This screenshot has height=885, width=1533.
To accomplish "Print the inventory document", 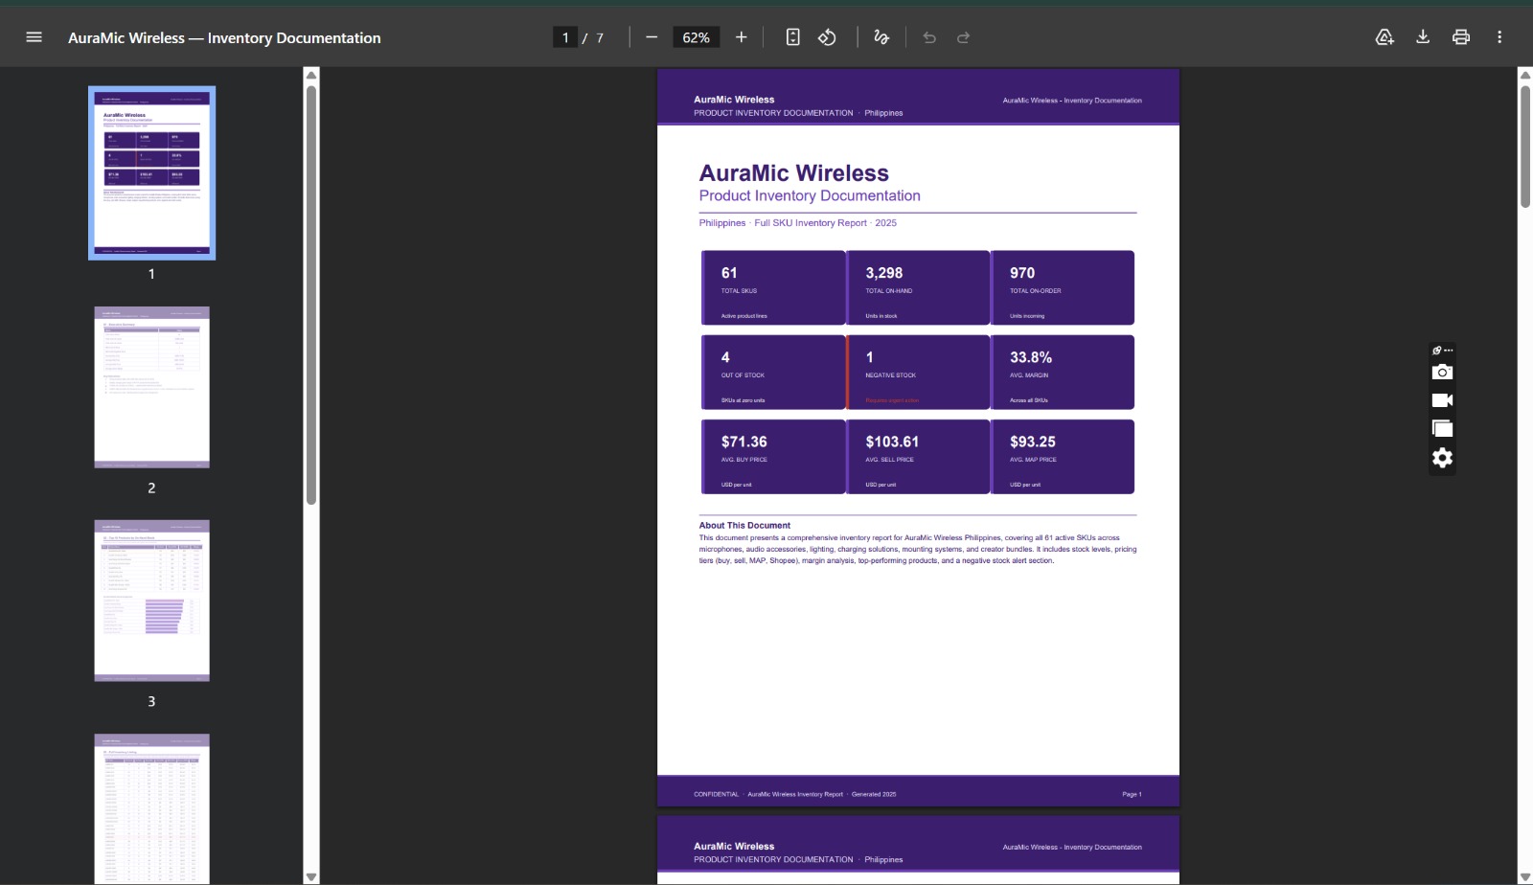I will point(1461,37).
